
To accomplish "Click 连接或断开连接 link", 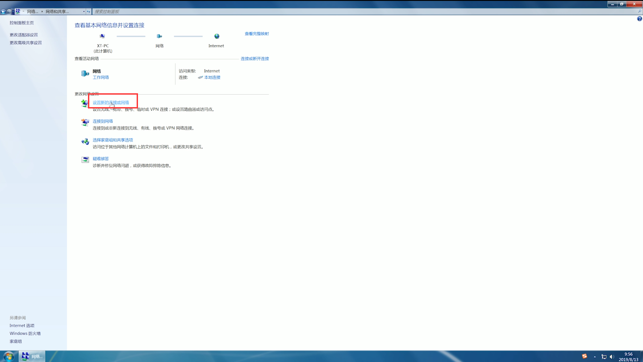I will (x=255, y=59).
